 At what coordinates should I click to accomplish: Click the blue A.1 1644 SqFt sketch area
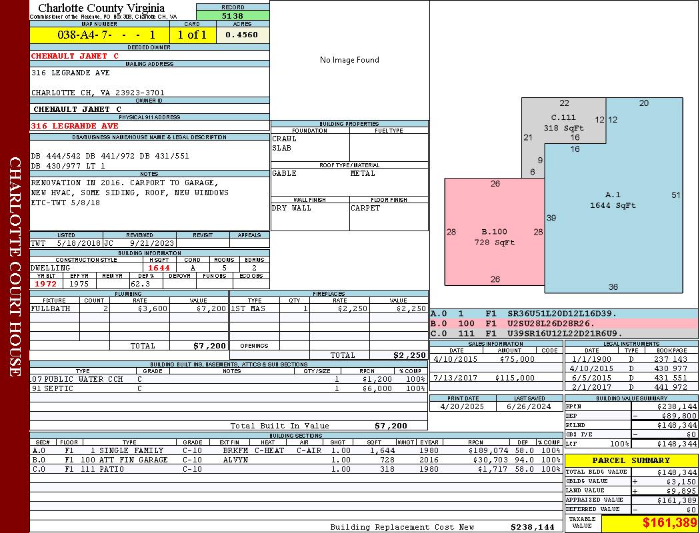(x=613, y=200)
